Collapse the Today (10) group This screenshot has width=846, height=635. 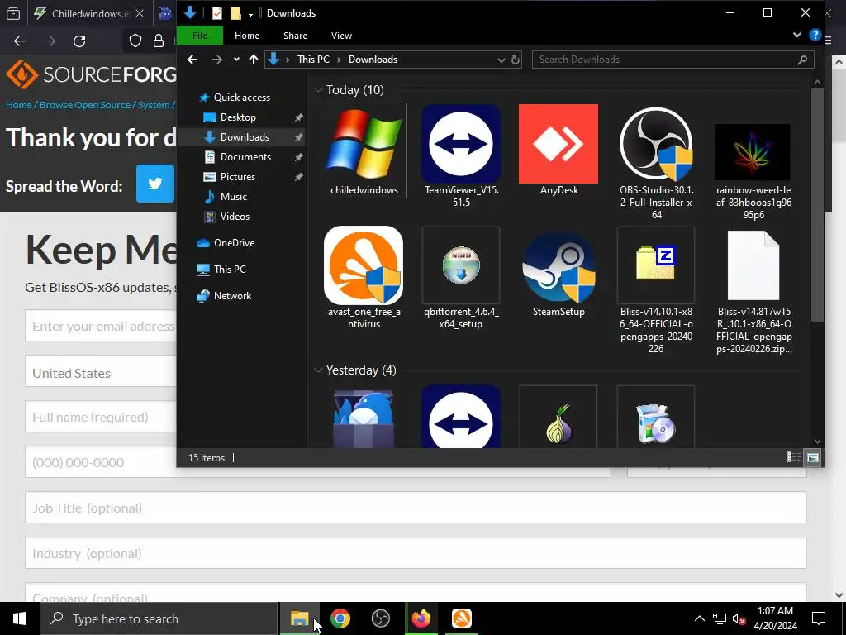(318, 89)
